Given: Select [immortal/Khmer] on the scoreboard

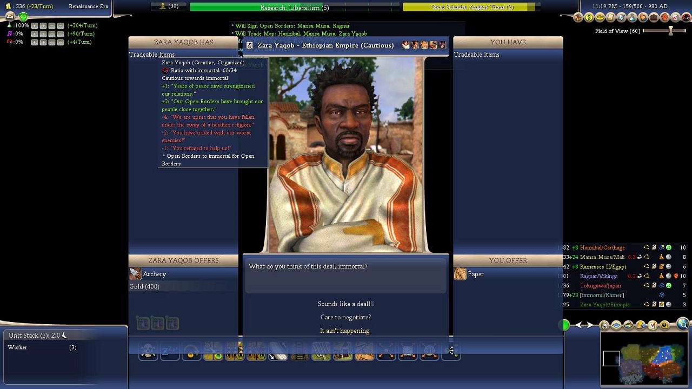Looking at the screenshot, I should [602, 295].
